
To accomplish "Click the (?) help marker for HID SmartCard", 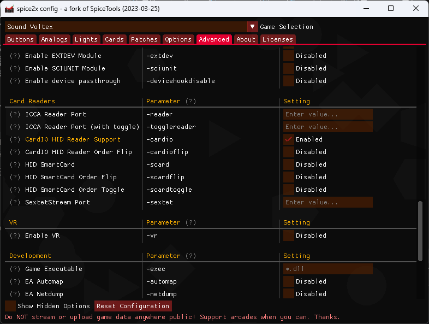I will point(15,164).
